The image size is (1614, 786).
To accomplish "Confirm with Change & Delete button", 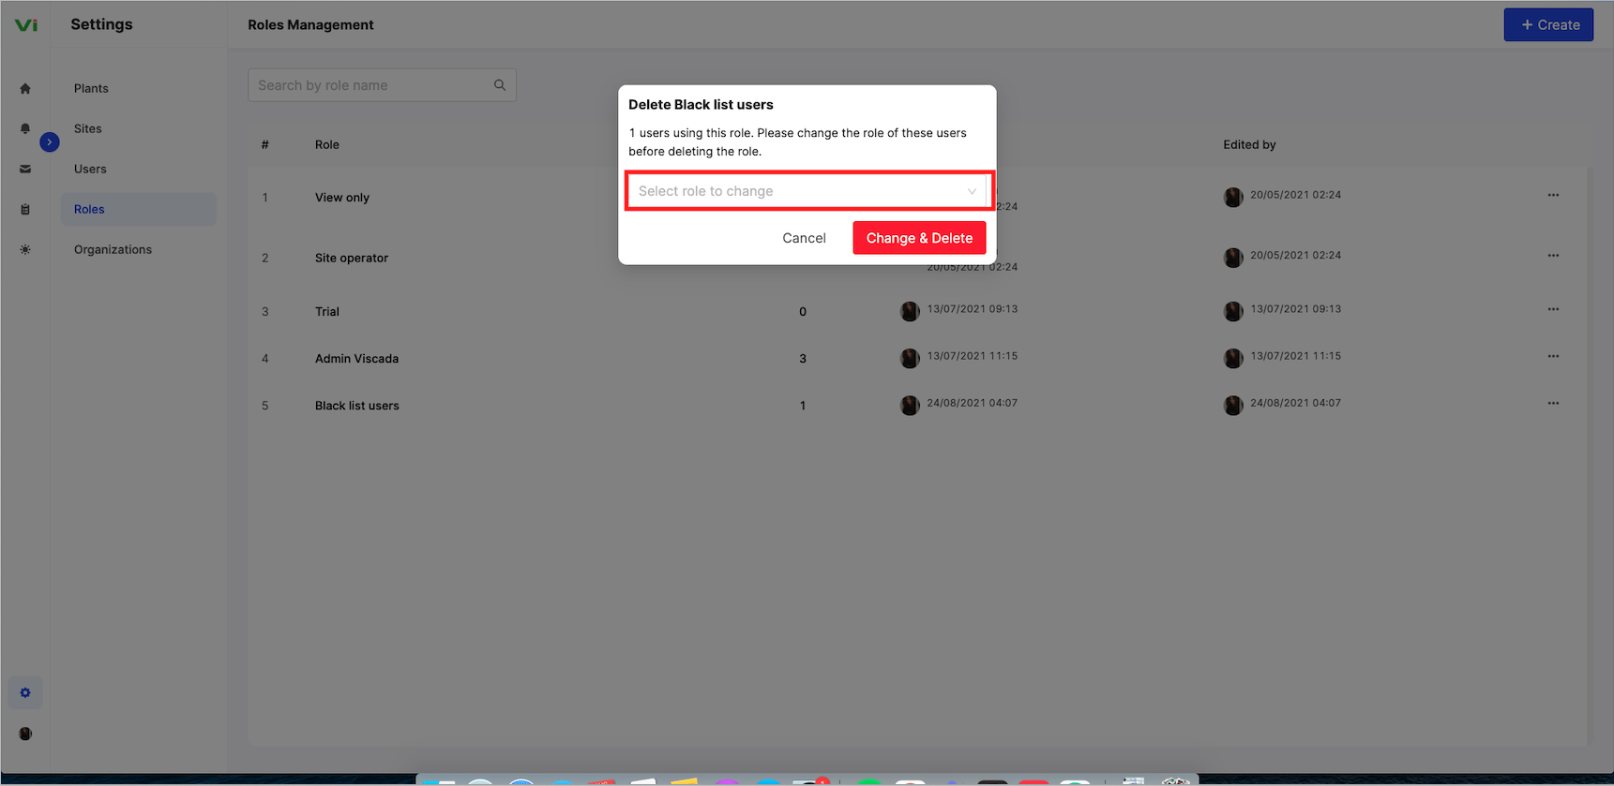I will [919, 238].
